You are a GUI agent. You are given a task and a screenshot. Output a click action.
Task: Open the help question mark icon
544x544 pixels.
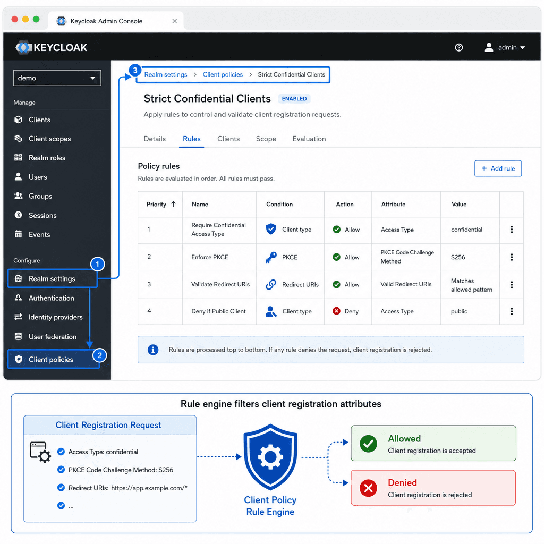pos(458,47)
